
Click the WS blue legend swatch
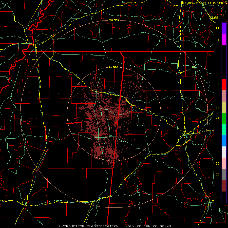pyautogui.click(x=224, y=141)
